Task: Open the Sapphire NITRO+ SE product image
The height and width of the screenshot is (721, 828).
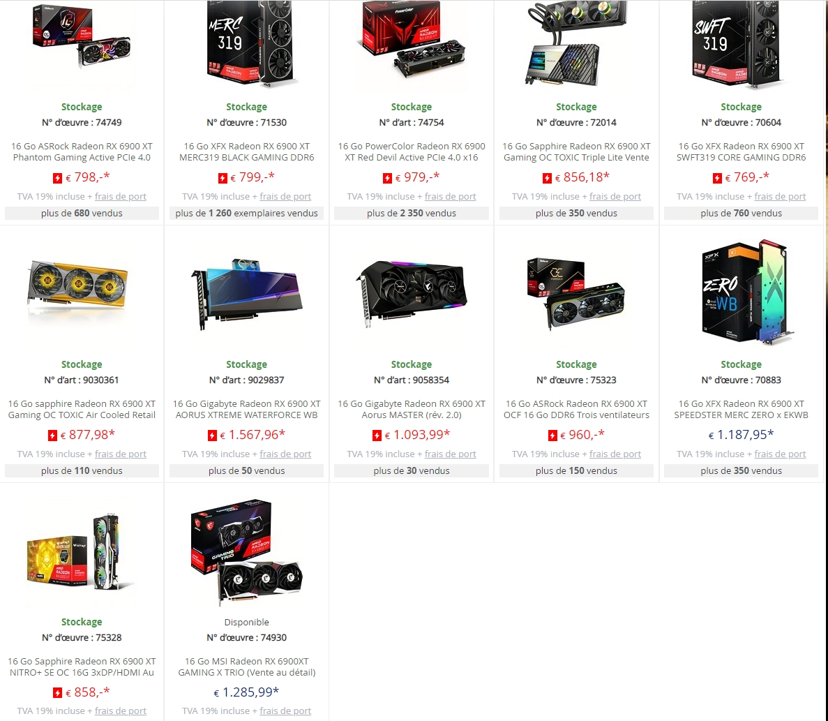Action: (x=81, y=552)
